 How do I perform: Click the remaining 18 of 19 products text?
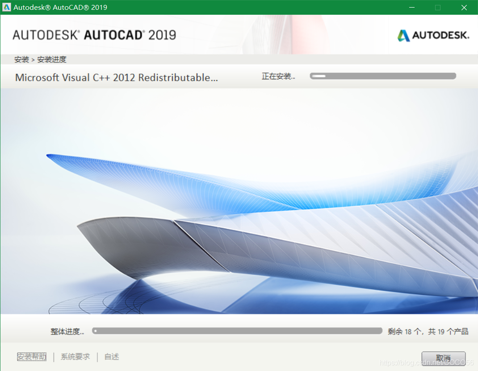(x=428, y=331)
